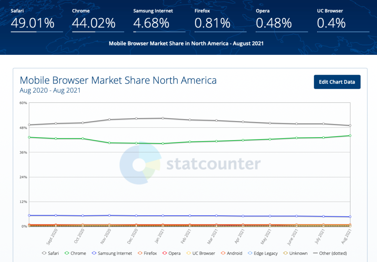The image size is (377, 262).
Task: Click the chart title Mobile Browser Market Share North America
Action: tap(118, 80)
